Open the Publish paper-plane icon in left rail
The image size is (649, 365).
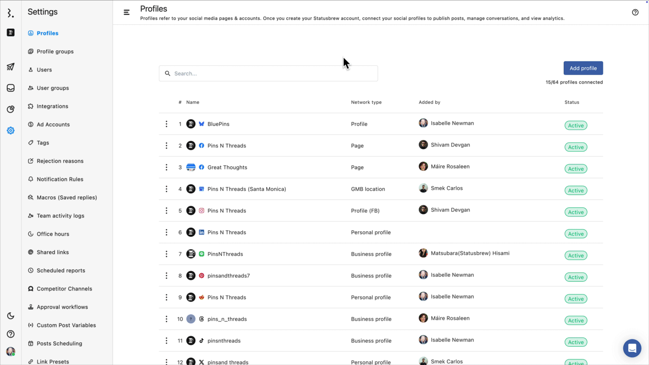pyautogui.click(x=11, y=67)
